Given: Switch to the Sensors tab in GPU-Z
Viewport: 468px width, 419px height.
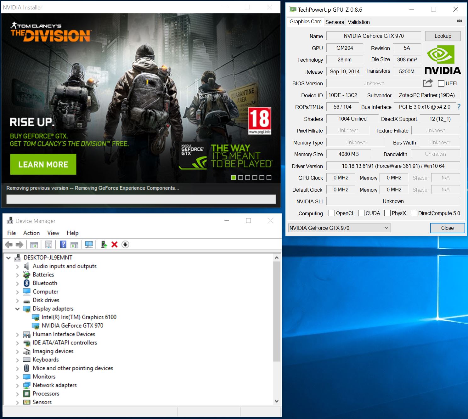Looking at the screenshot, I should pos(335,22).
